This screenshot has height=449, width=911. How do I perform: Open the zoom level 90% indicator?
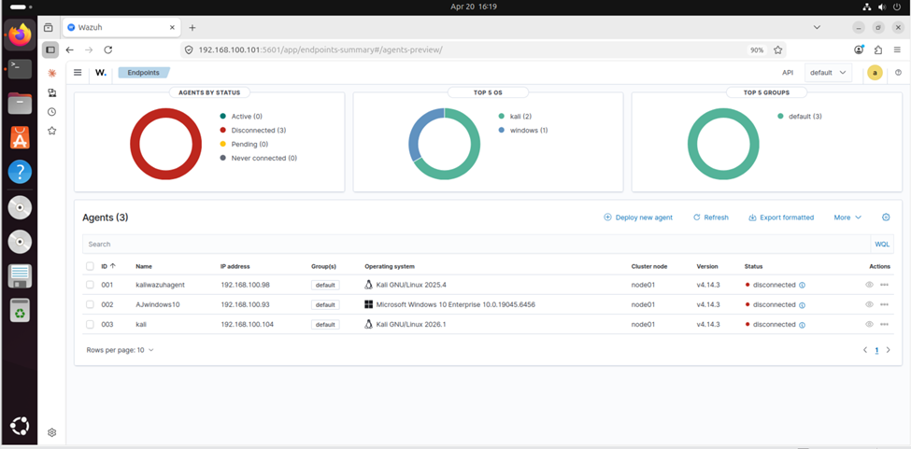click(x=757, y=50)
